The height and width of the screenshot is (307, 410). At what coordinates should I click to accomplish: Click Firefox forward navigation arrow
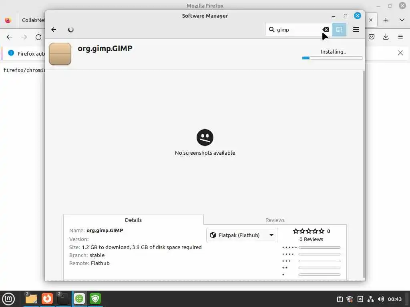pyautogui.click(x=24, y=37)
